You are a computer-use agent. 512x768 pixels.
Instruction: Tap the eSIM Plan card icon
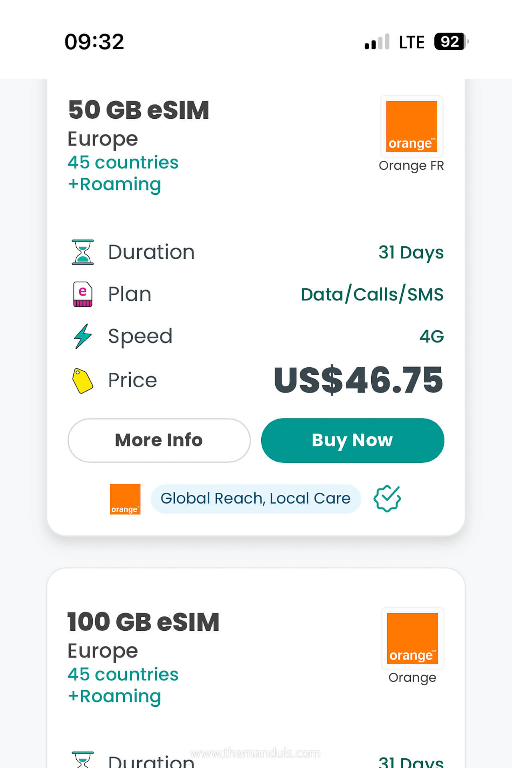pos(83,294)
